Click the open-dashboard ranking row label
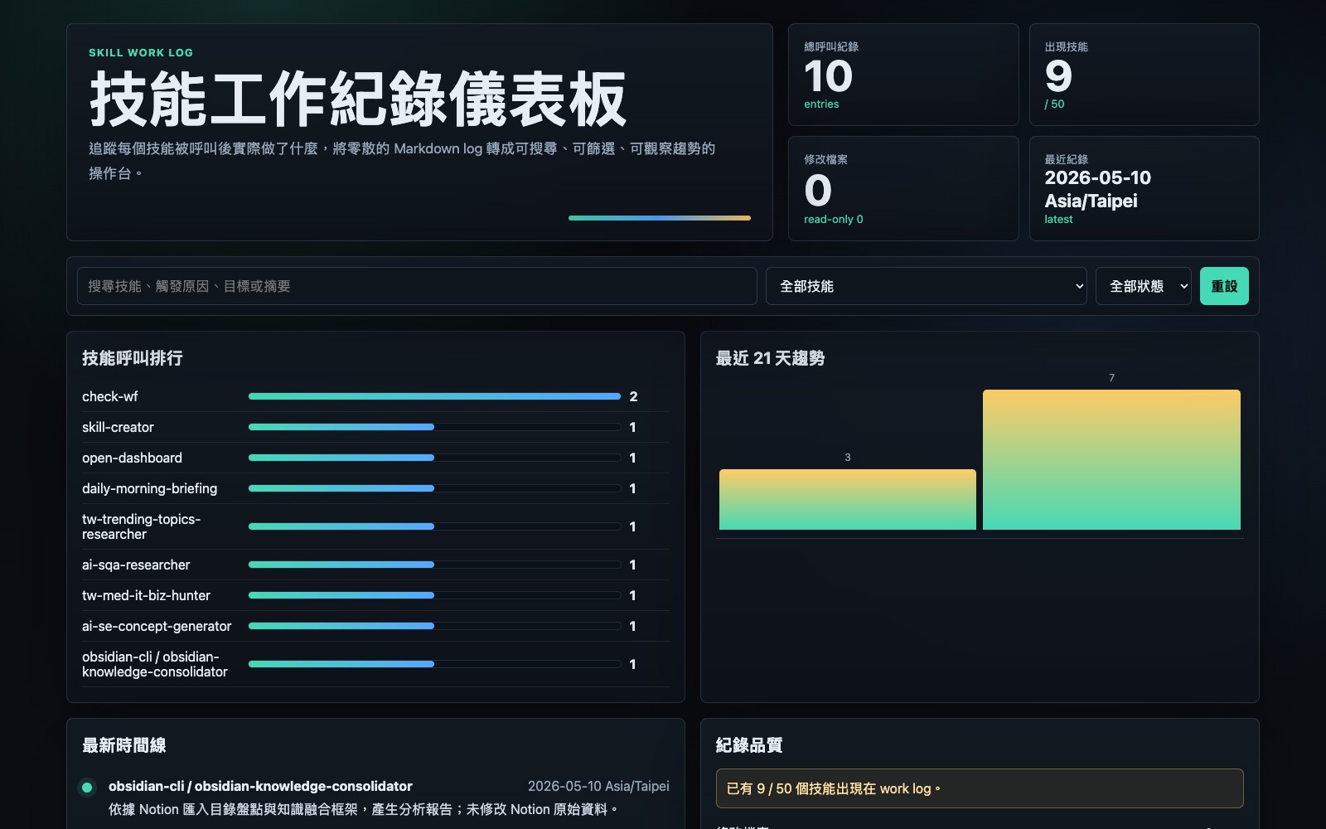 (132, 458)
